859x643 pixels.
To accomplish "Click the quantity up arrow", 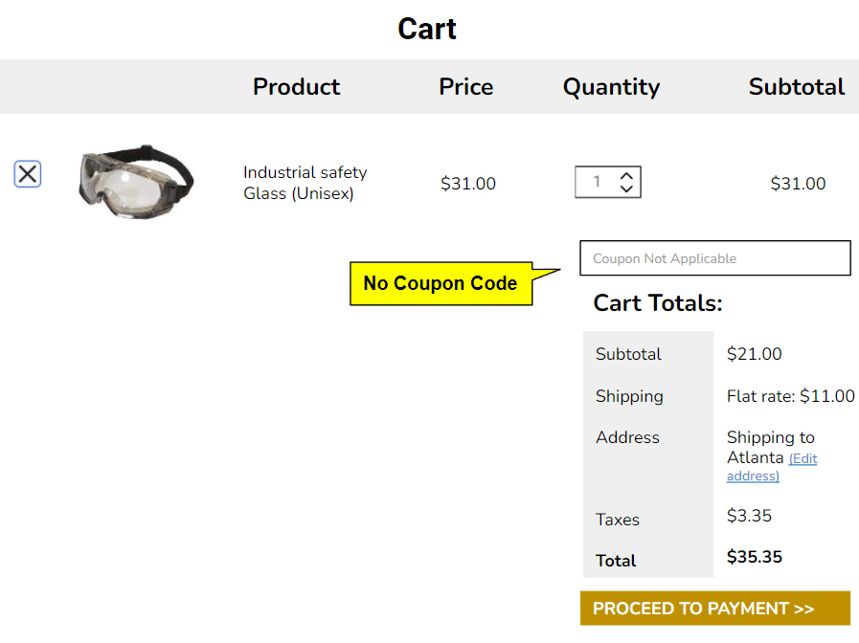I will pyautogui.click(x=627, y=176).
